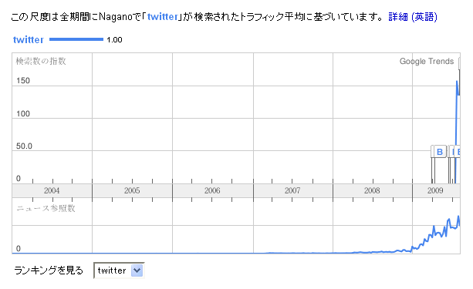Click the twitter legend label
Image resolution: width=473 pixels, height=289 pixels.
[29, 39]
